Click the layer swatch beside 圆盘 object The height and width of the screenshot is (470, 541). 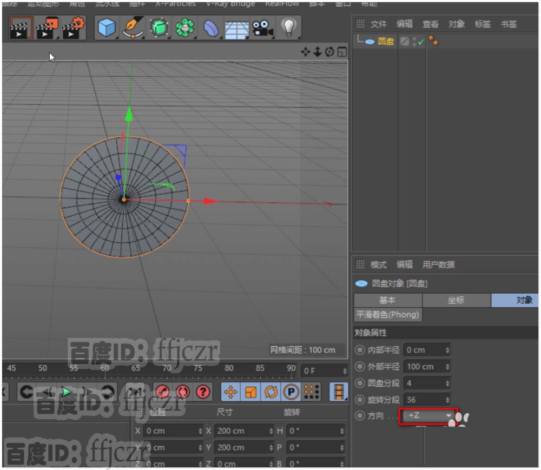coord(404,42)
